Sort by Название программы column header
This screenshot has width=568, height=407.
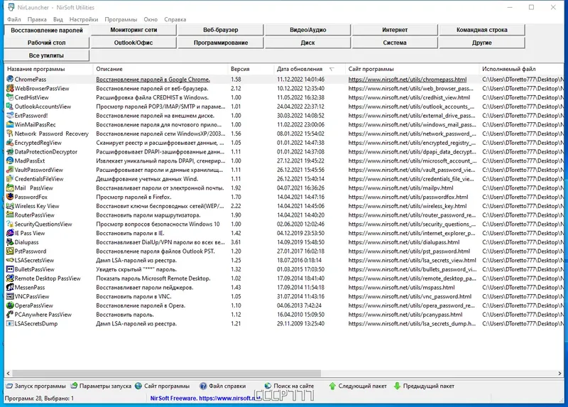coord(48,69)
